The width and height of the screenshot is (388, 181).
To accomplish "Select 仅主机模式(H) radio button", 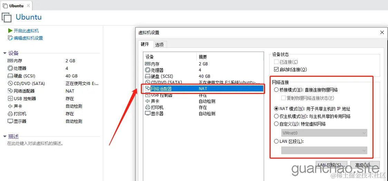I will tap(276, 116).
